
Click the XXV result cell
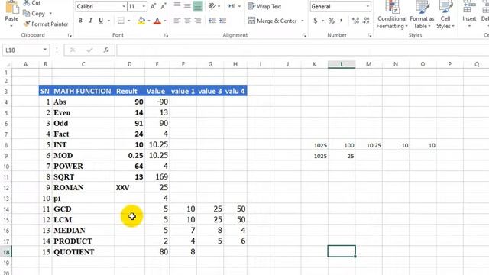(x=129, y=188)
